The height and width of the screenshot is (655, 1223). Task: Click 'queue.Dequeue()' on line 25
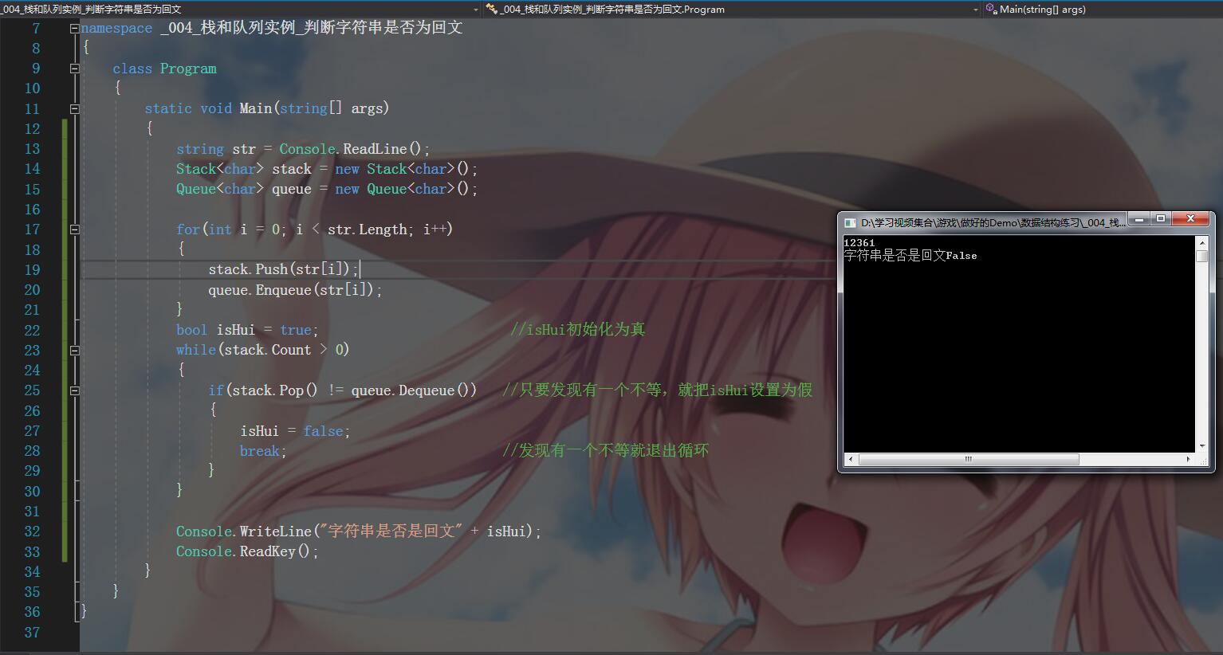pyautogui.click(x=411, y=390)
